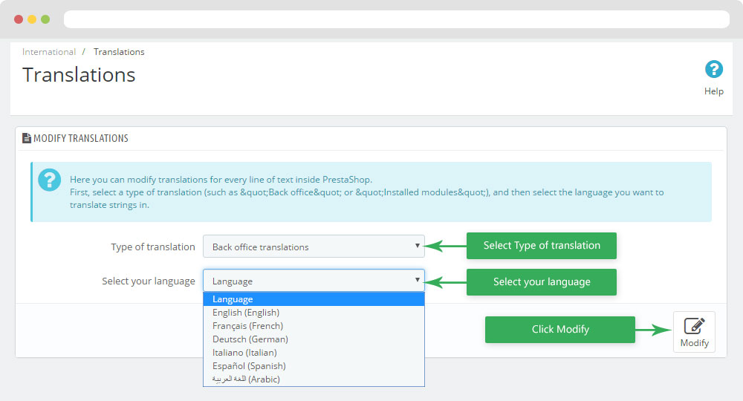The height and width of the screenshot is (401, 743).
Task: Go to International breadcrumb link
Action: pos(49,52)
